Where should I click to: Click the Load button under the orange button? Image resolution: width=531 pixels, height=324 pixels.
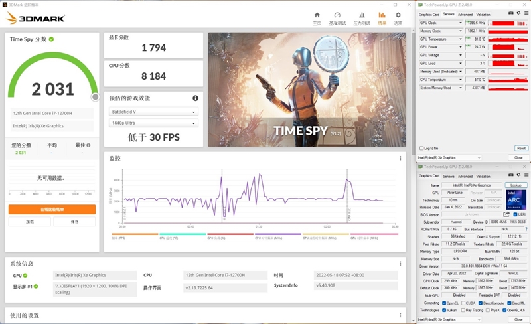click(30, 222)
